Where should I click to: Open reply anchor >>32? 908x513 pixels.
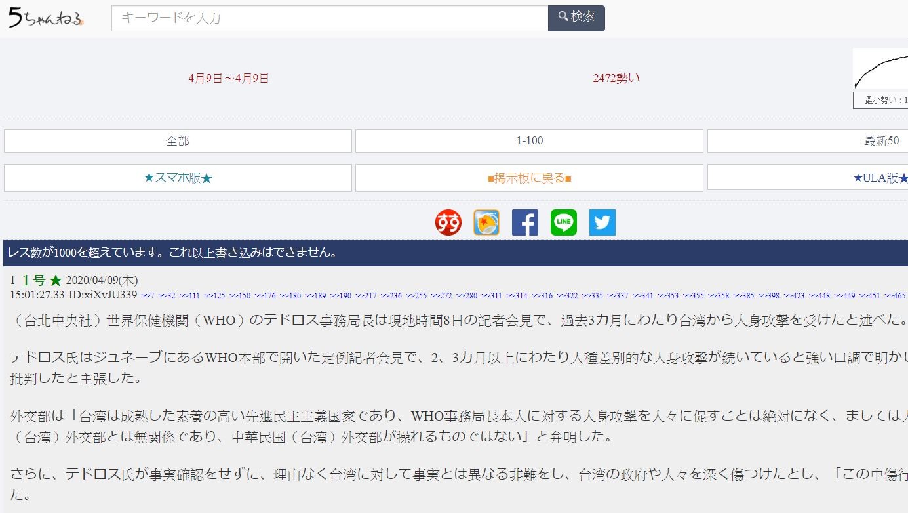(x=167, y=295)
